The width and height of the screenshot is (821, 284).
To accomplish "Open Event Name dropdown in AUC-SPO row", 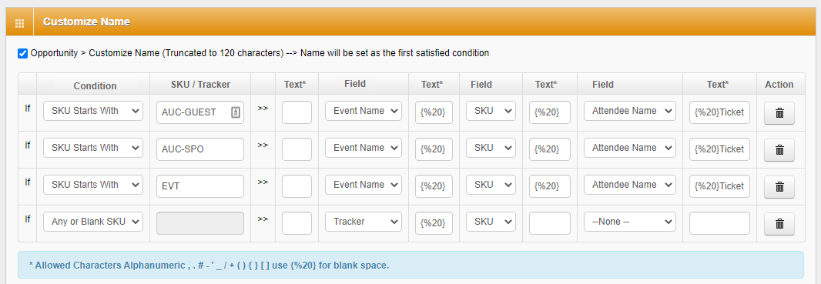I will coord(364,148).
